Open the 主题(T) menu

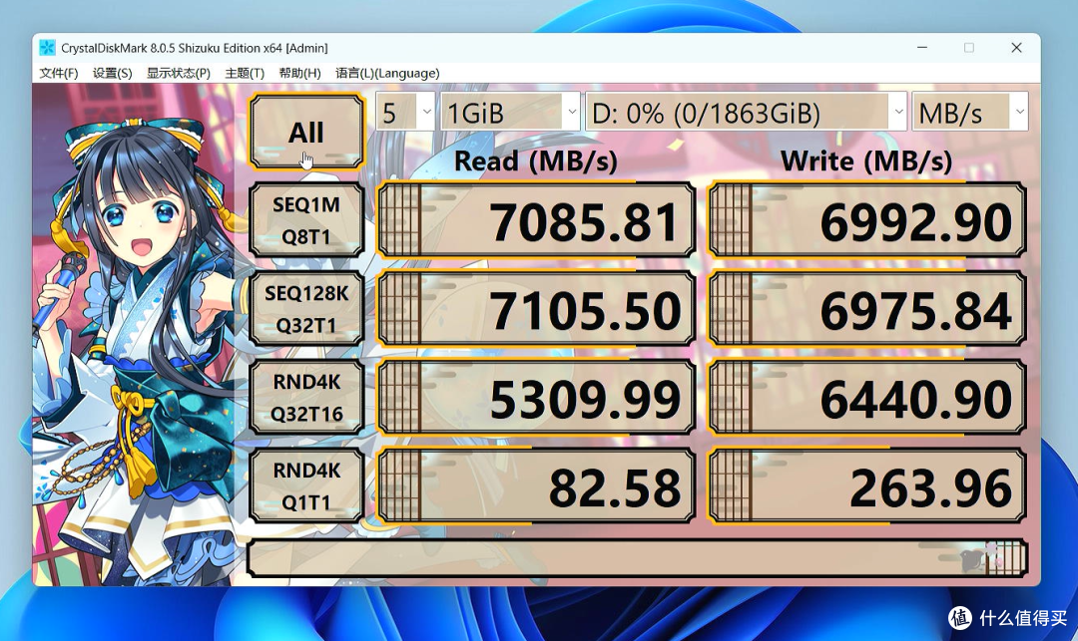pos(245,73)
